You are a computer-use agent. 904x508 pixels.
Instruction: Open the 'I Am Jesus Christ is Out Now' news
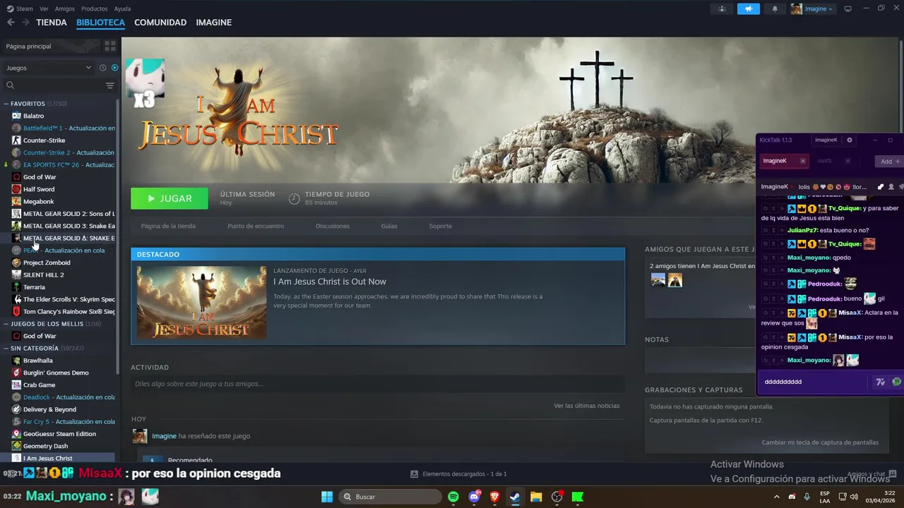click(330, 282)
